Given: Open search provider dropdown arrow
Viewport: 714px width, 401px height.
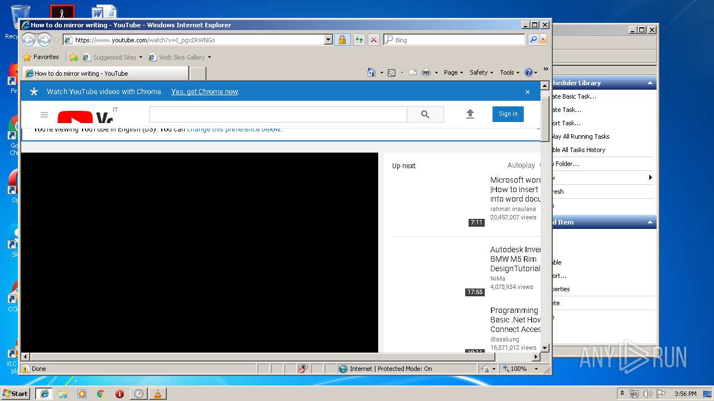Looking at the screenshot, I should coord(543,40).
